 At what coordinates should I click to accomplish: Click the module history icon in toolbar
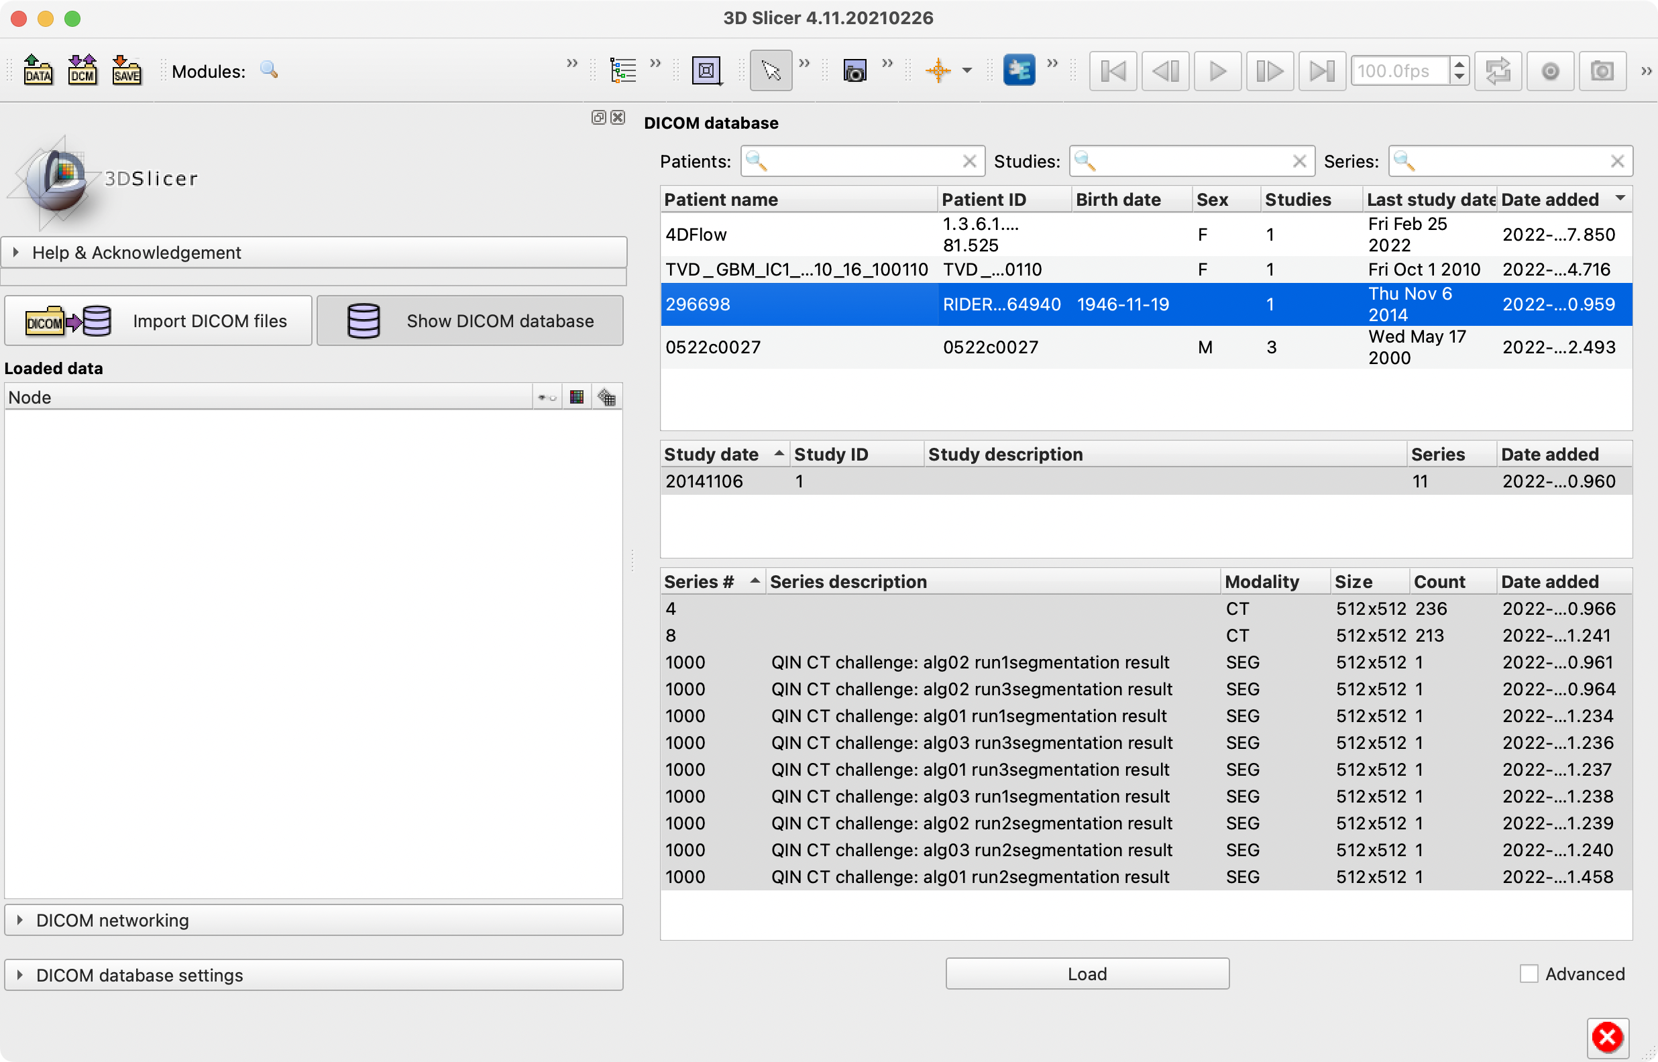pyautogui.click(x=623, y=70)
